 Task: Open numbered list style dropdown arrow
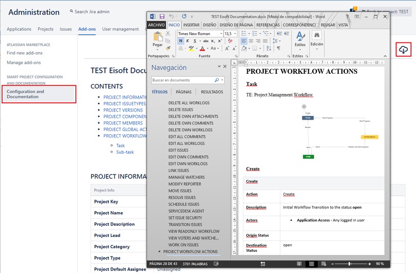[x=260, y=34]
